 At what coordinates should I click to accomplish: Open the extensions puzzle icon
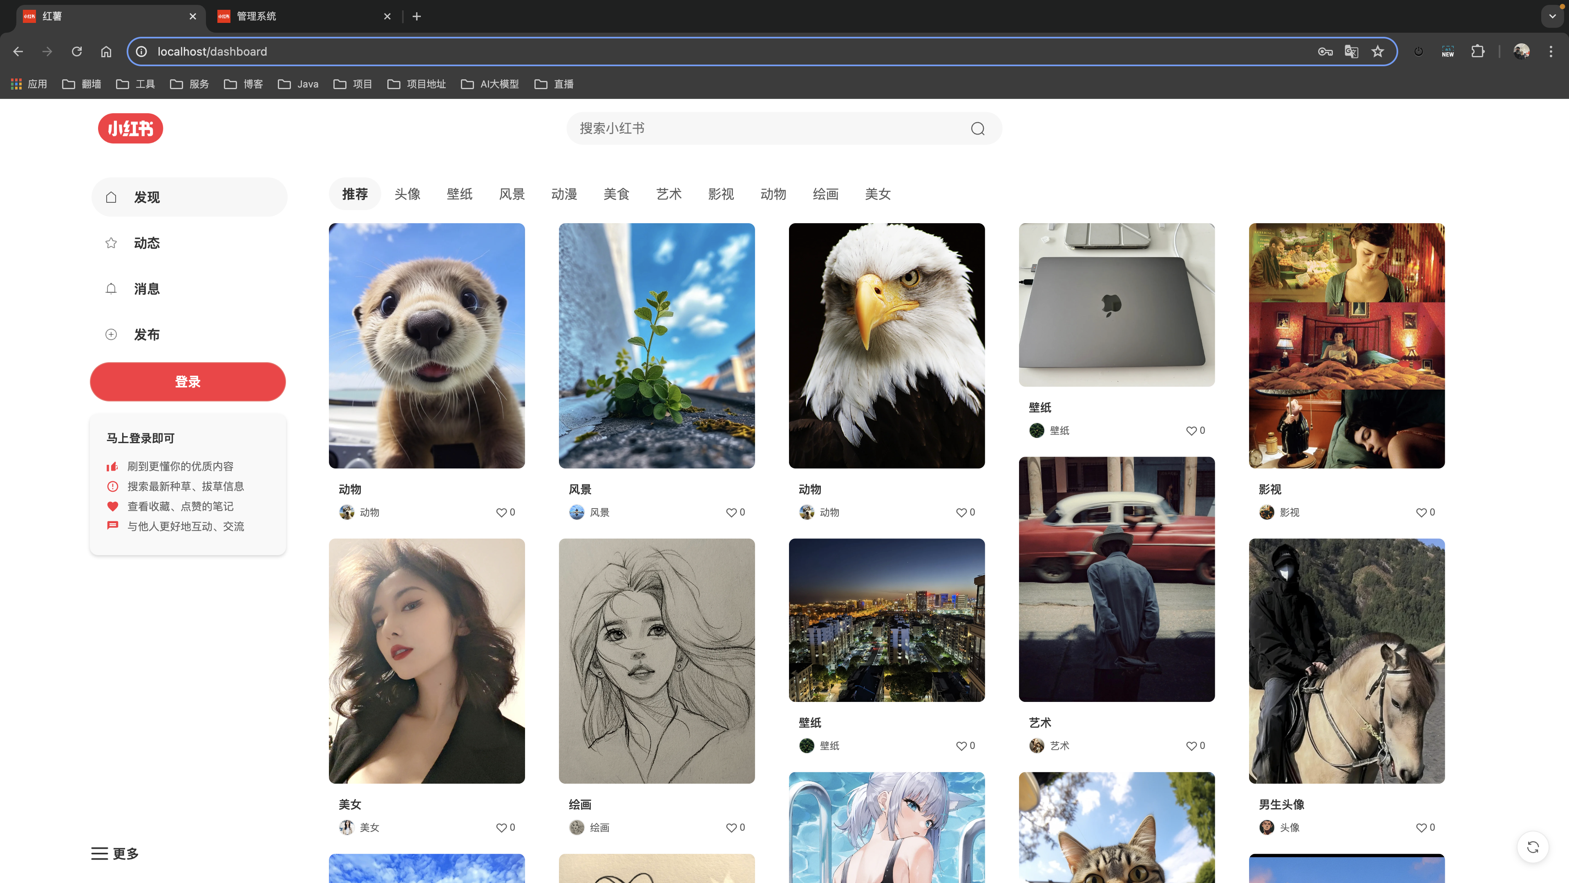pos(1478,51)
